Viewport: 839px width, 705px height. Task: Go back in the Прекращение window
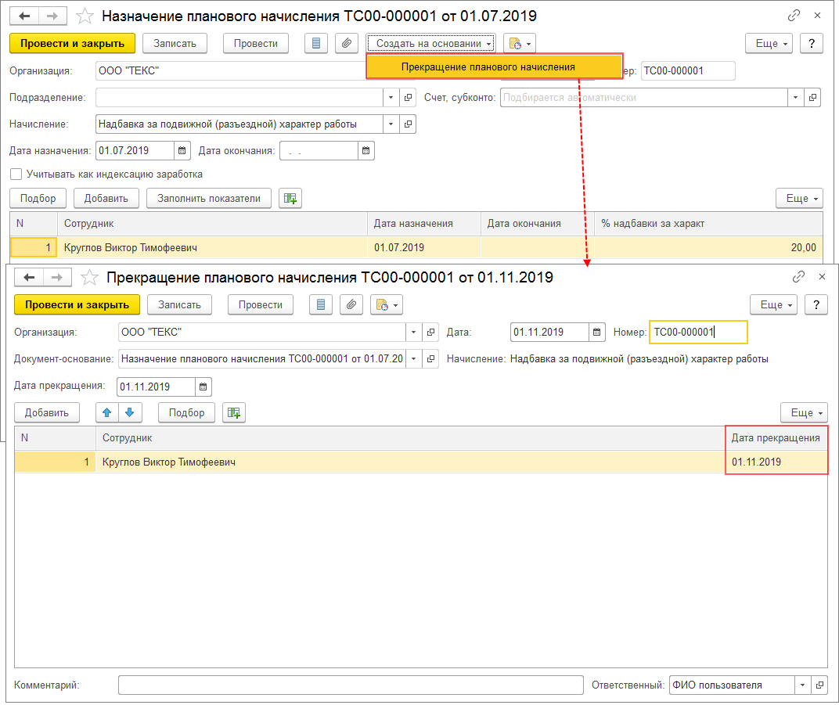pyautogui.click(x=29, y=277)
